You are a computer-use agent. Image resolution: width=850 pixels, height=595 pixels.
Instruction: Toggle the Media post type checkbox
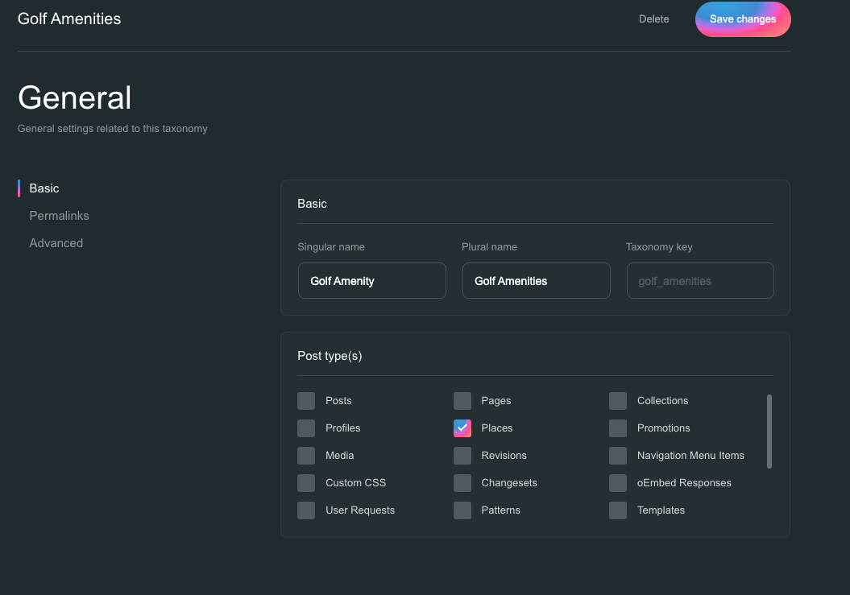point(306,456)
